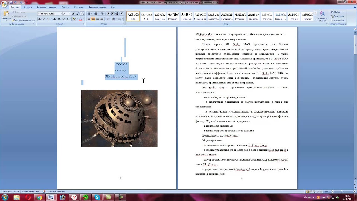Increase paragraph indent
The image size is (357, 201).
tap(112, 13)
